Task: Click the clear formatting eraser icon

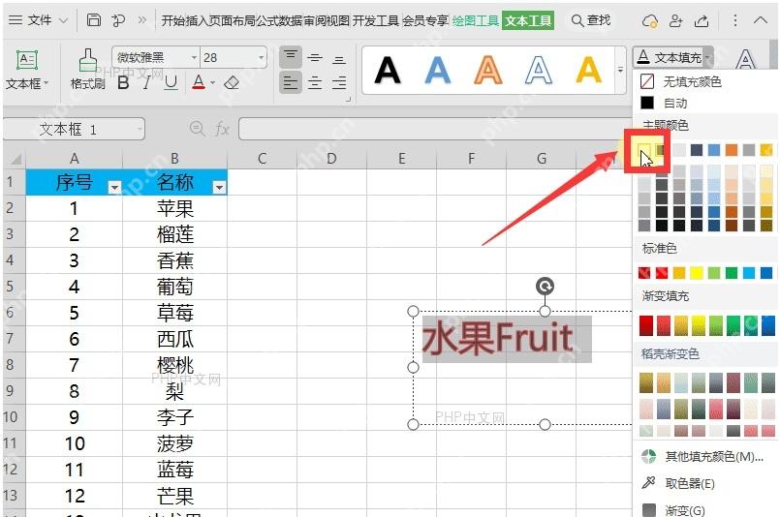Action: [x=232, y=82]
